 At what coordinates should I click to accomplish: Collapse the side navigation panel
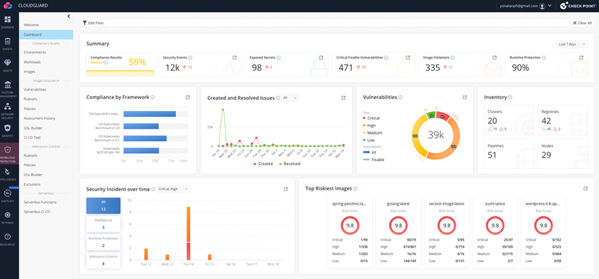[68, 16]
